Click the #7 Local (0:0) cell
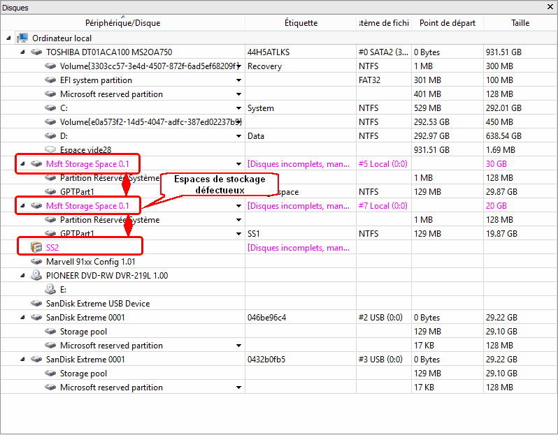 (x=383, y=206)
